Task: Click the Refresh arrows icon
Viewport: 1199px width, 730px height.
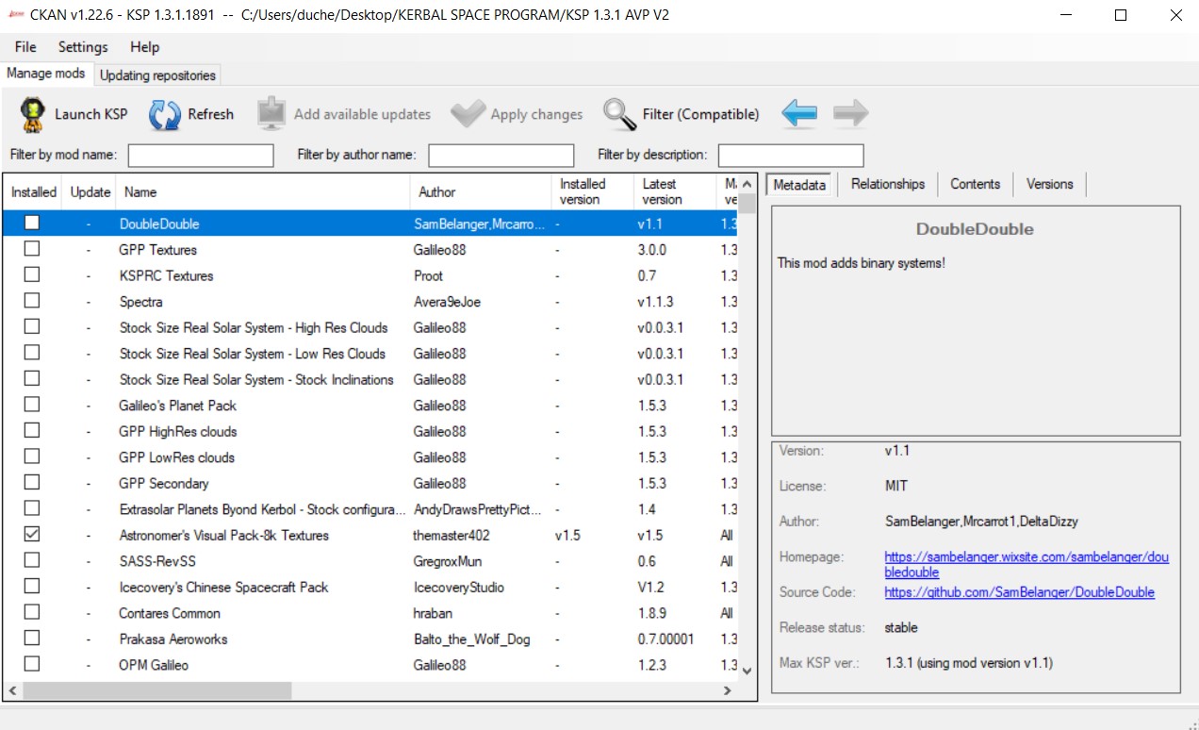Action: tap(165, 114)
